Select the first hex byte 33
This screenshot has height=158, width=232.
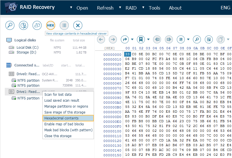pyautogui.click(x=127, y=54)
